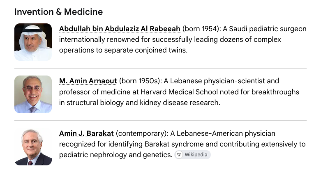Click the "(born 1950s)" text
The width and height of the screenshot is (321, 174).
(141, 81)
